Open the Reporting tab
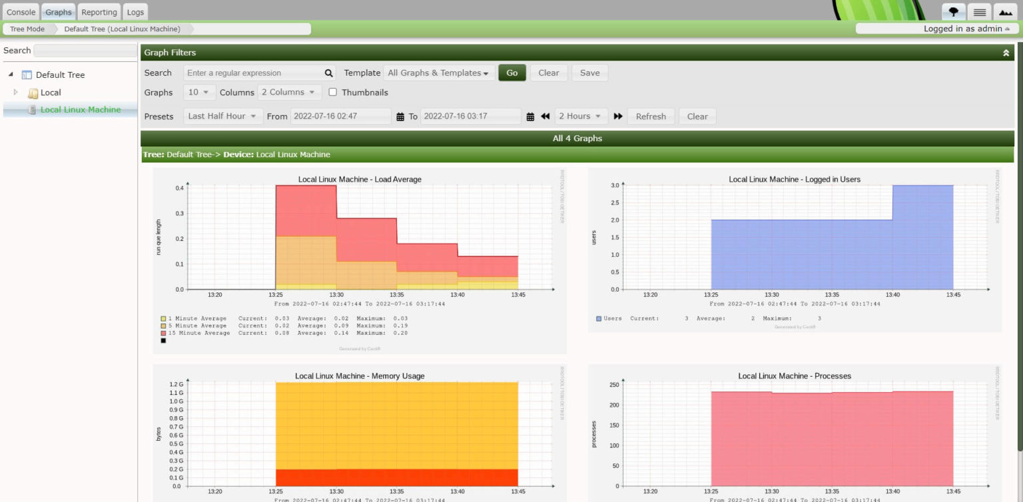Viewport: 1023px width, 502px height. pos(99,12)
